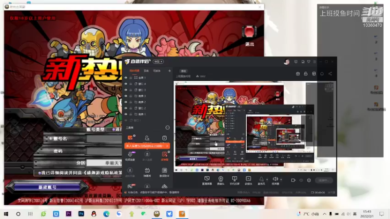Screen dimensions: 390x219
Task: Open the notification bell above the preview
Action: pos(322,74)
